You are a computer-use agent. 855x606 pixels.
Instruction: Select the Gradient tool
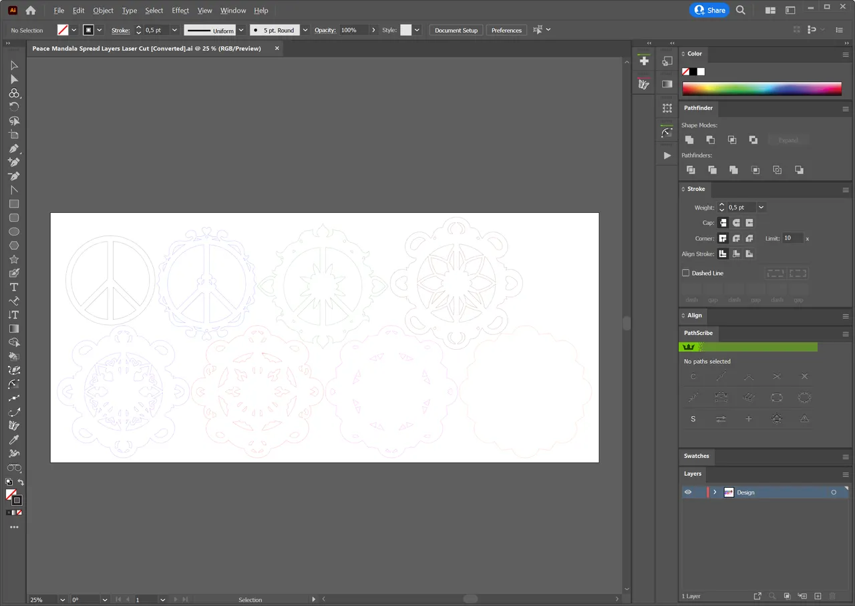[14, 329]
